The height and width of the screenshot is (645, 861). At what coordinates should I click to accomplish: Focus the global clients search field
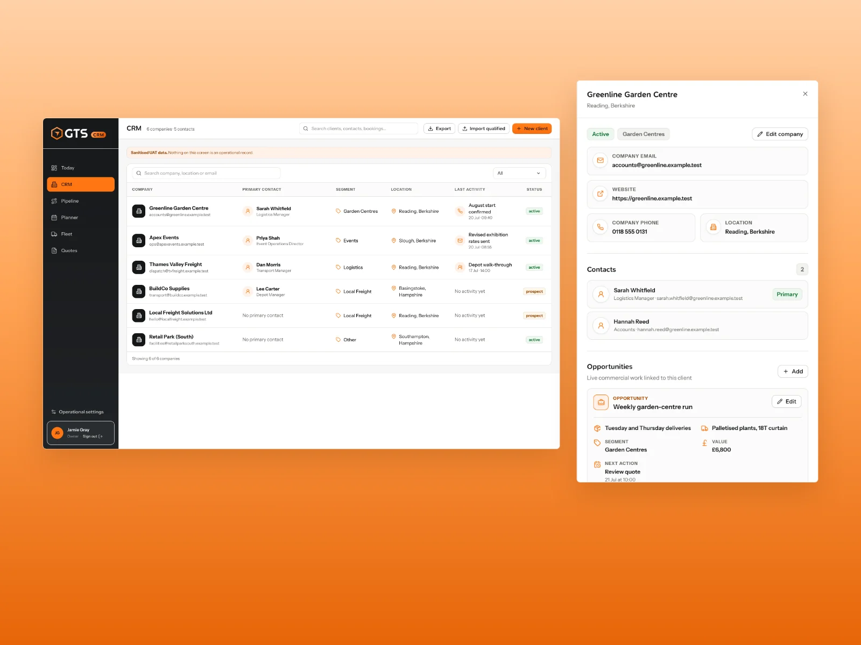(358, 128)
